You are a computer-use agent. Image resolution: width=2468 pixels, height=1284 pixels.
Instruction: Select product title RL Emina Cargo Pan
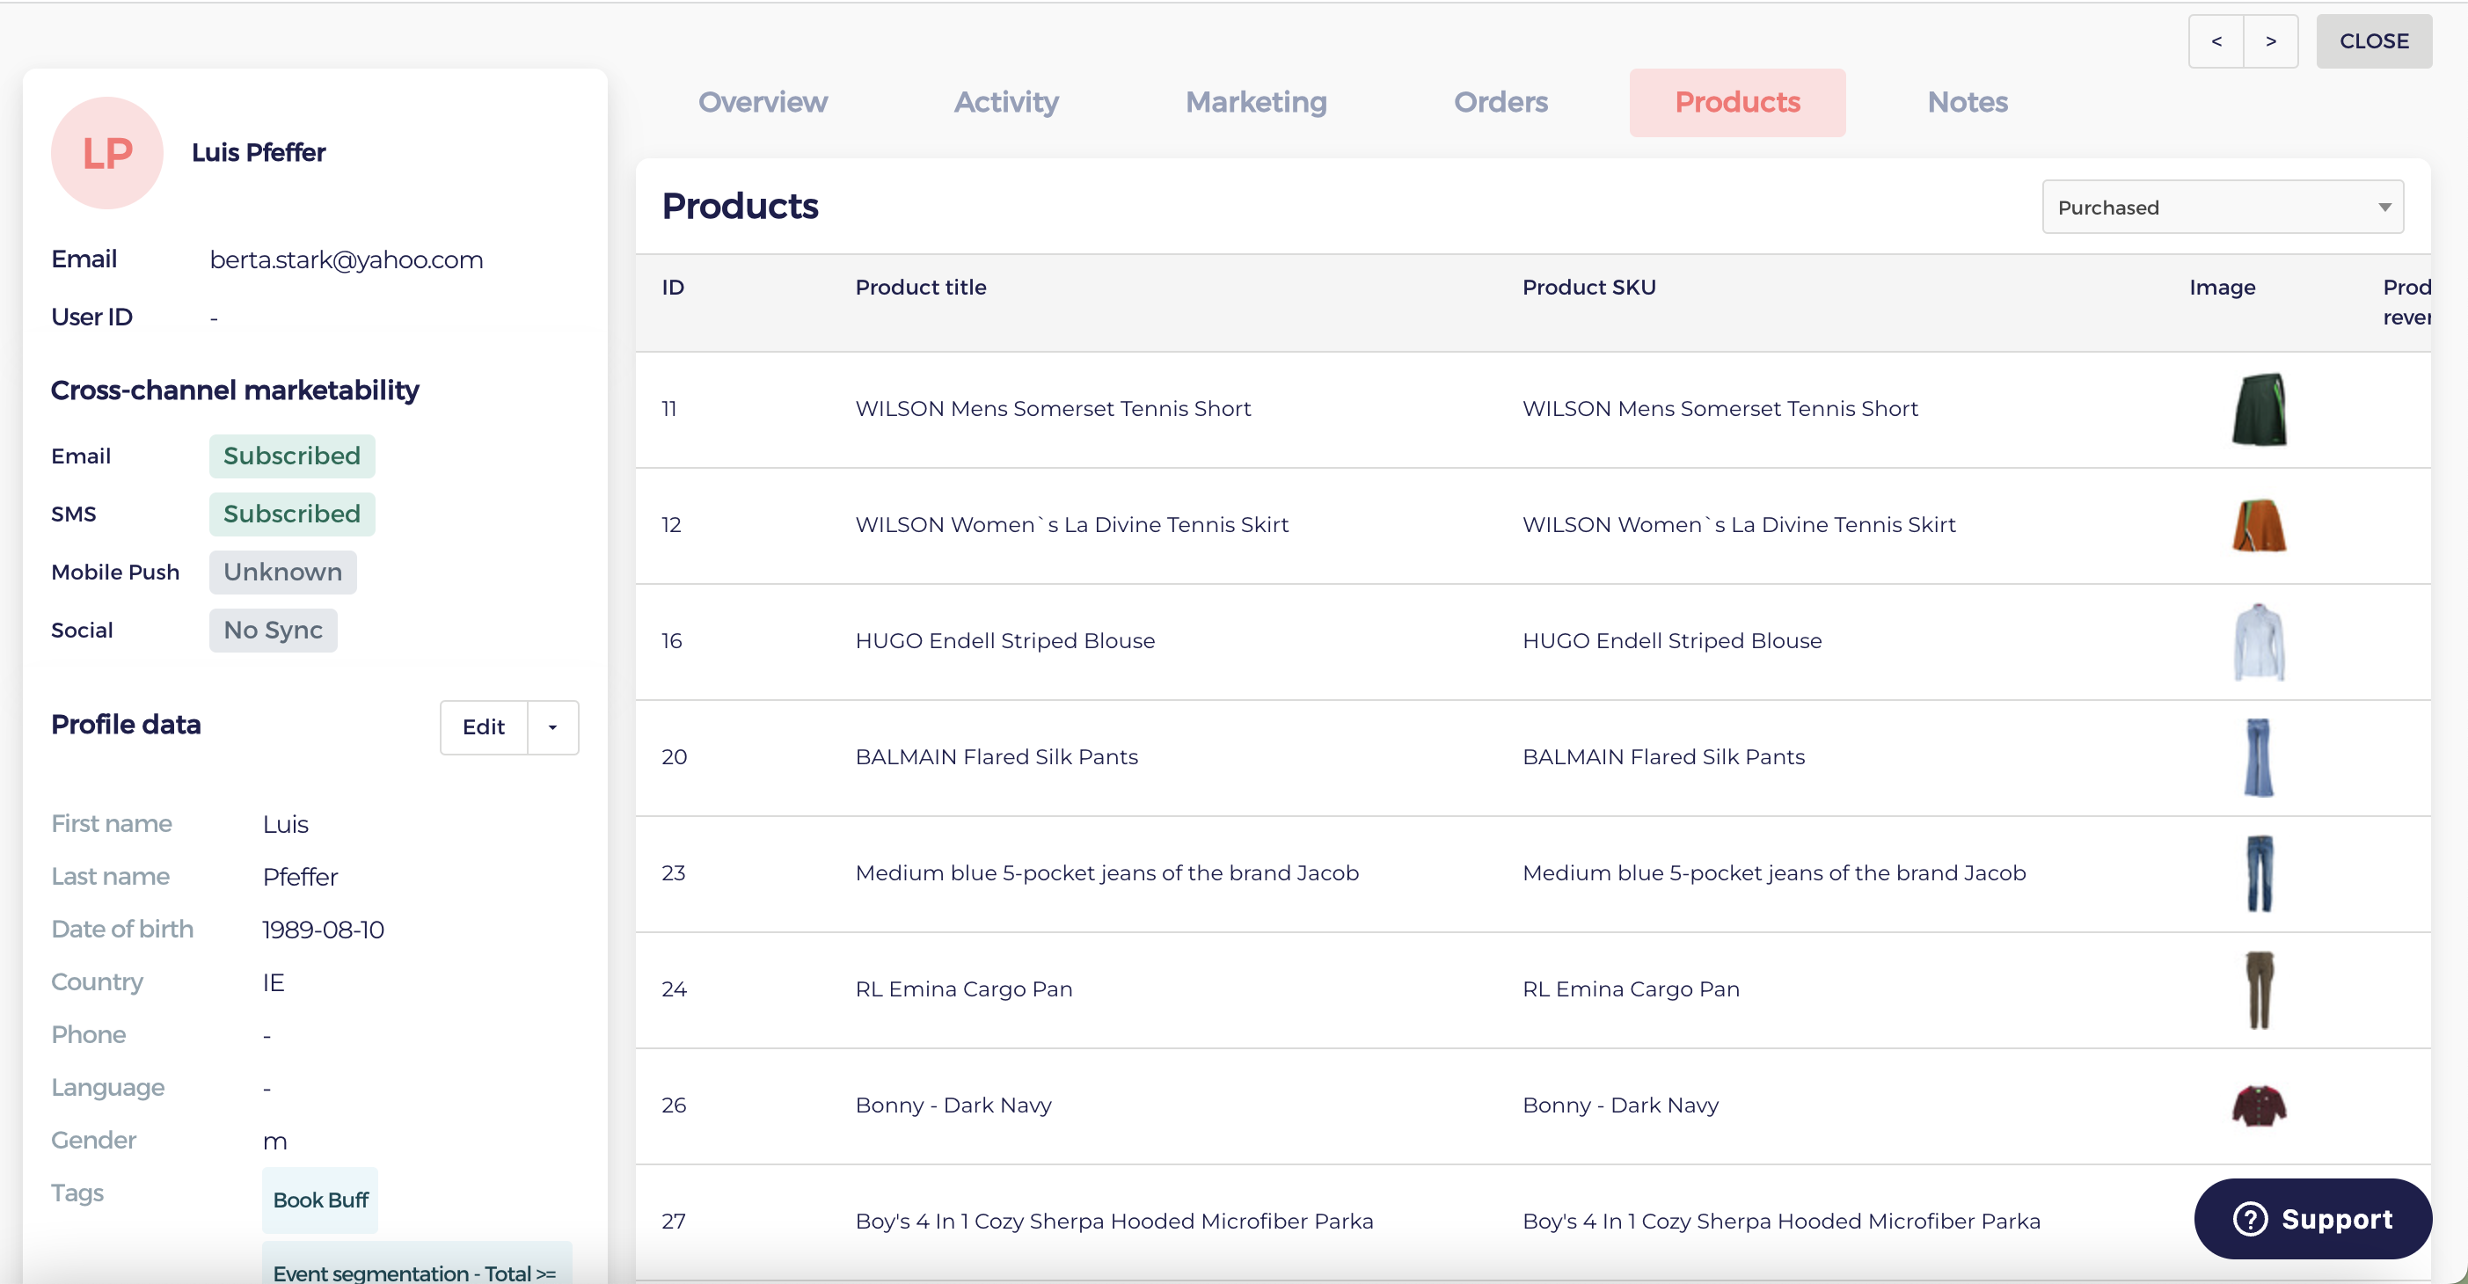(x=964, y=989)
